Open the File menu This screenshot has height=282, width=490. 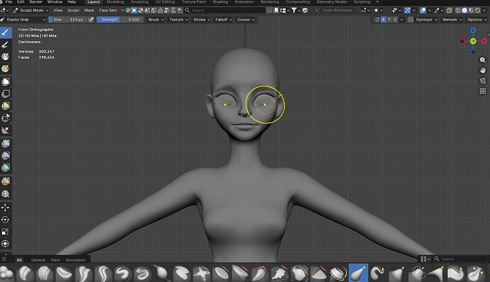pyautogui.click(x=9, y=2)
